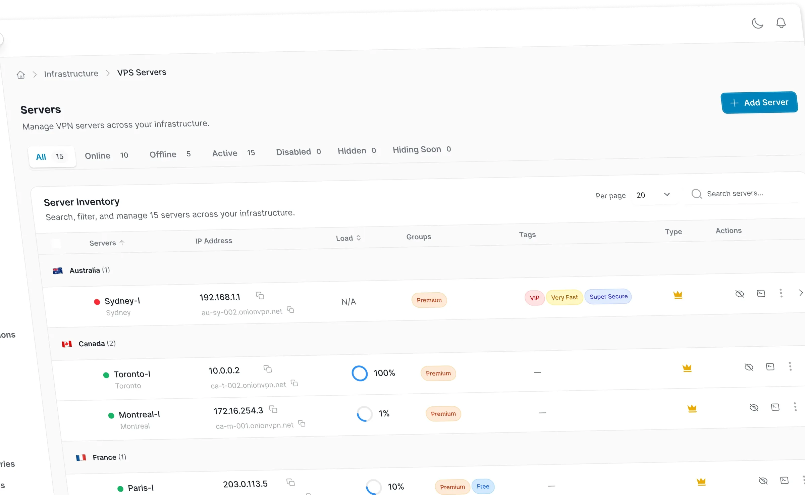
Task: Copy Montreal-I IP 172.16.254.3
Action: 273,409
